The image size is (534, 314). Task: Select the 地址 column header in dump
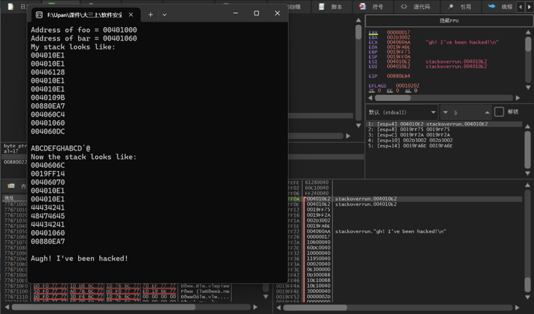click(9, 198)
